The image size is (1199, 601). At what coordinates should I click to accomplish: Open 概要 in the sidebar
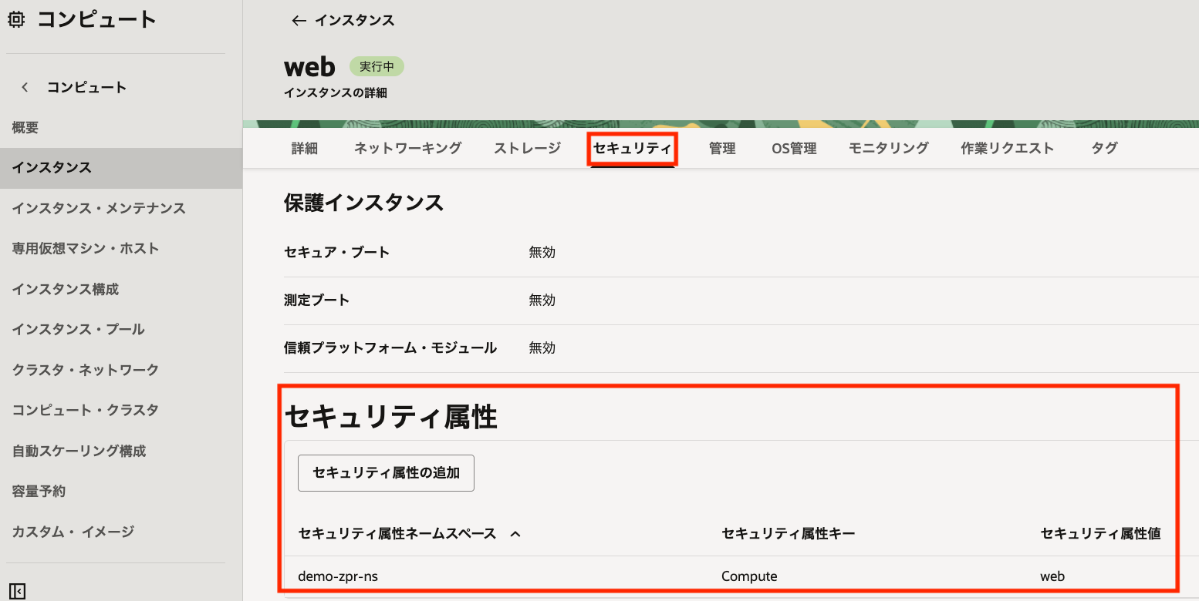tap(25, 128)
